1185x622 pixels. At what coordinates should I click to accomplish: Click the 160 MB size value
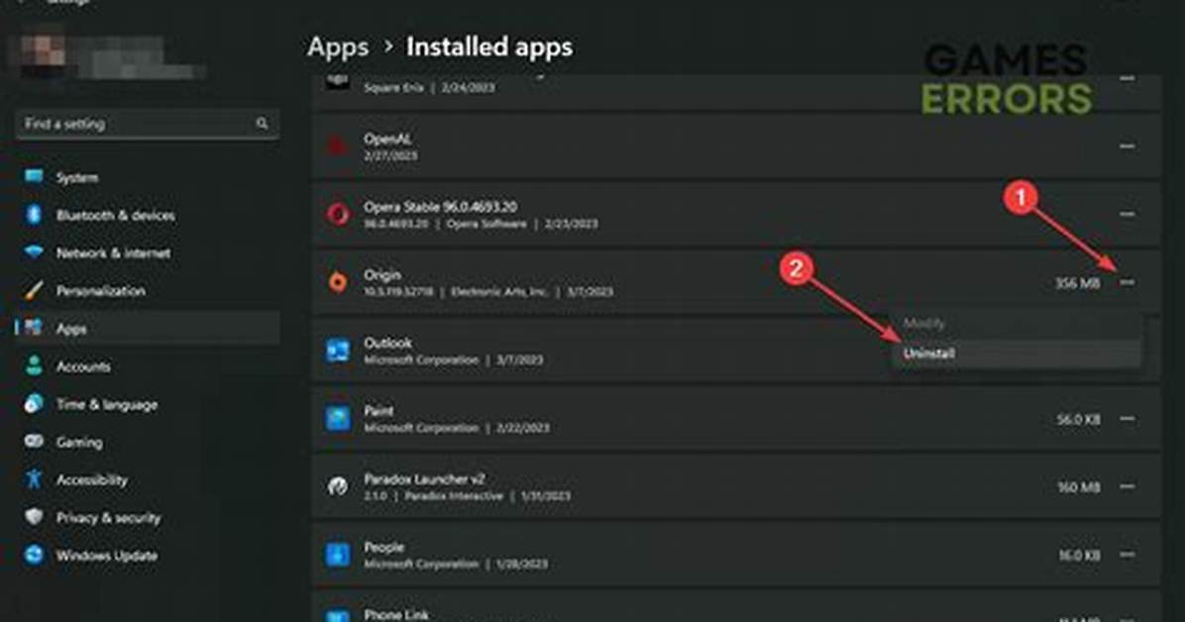[1078, 487]
